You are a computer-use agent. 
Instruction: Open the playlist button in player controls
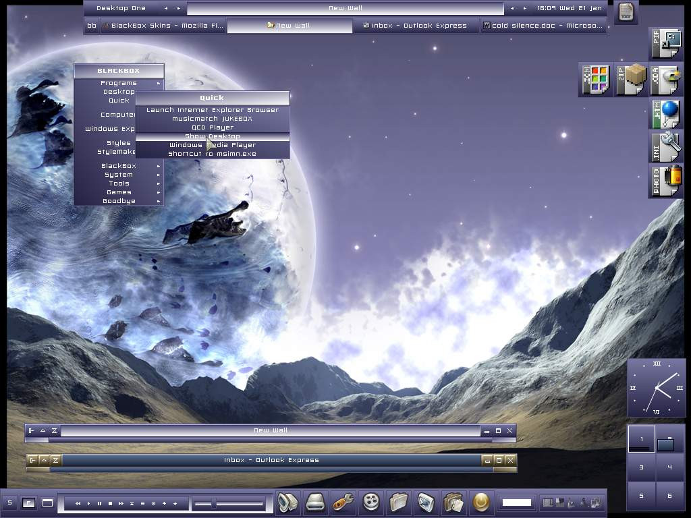pyautogui.click(x=143, y=503)
